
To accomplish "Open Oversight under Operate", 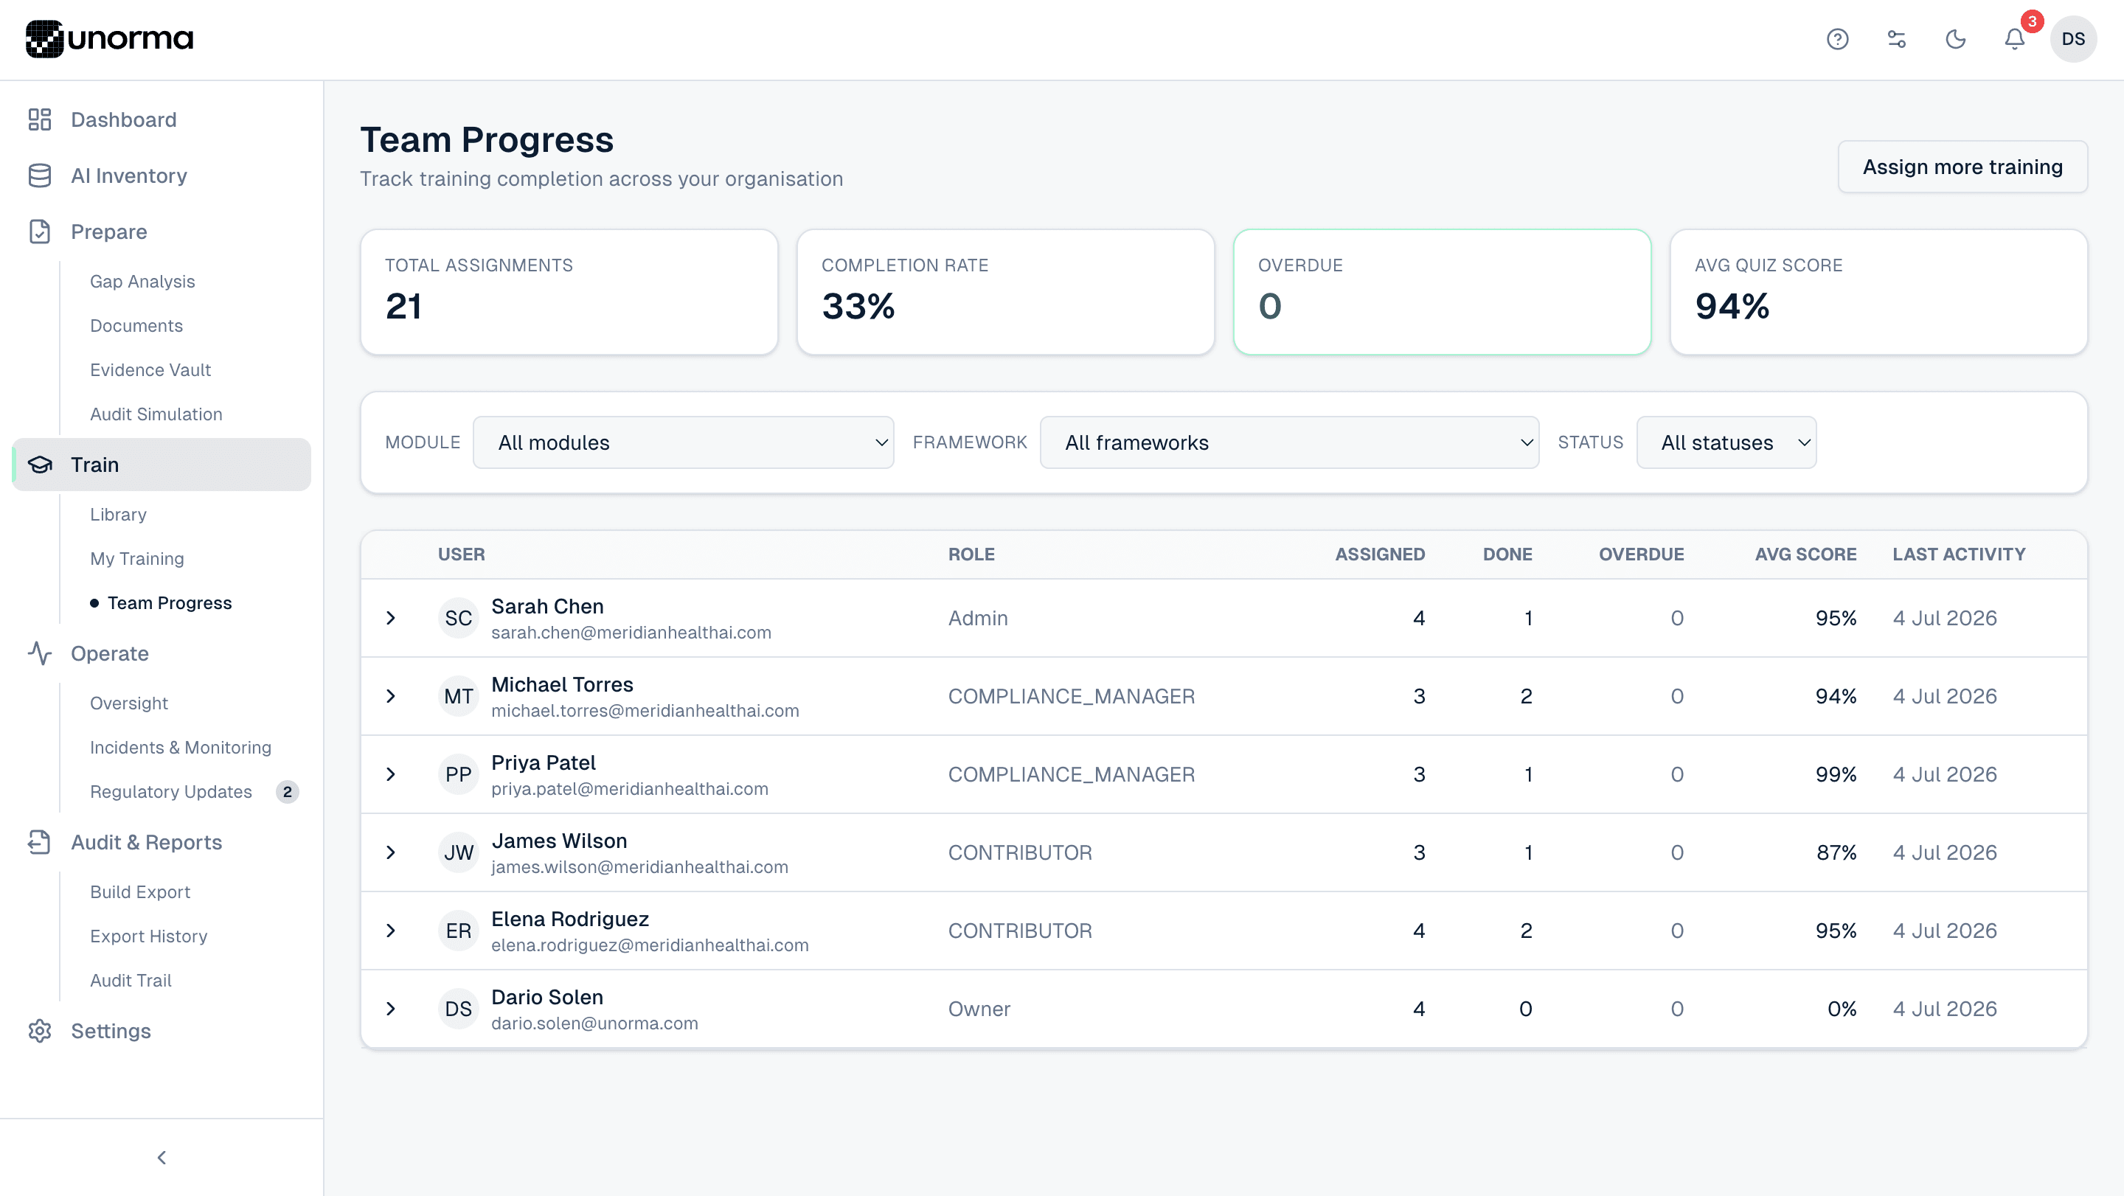I will pyautogui.click(x=128, y=703).
